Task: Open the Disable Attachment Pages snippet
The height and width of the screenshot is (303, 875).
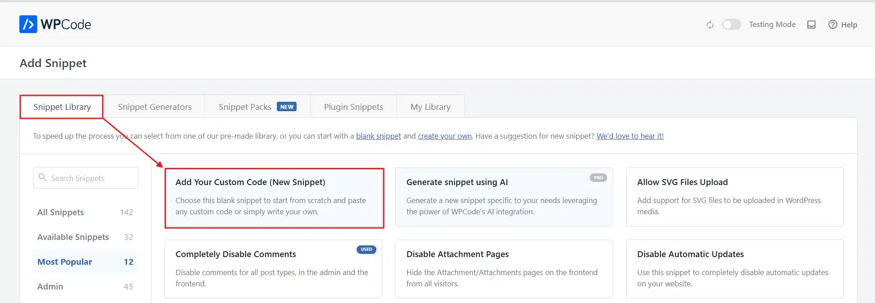Action: (x=504, y=269)
